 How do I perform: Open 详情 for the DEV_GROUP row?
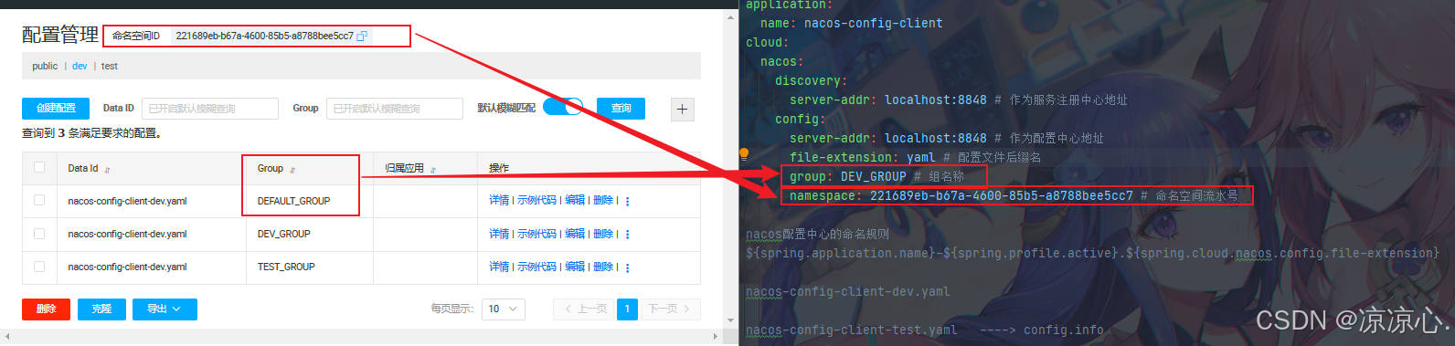point(499,234)
